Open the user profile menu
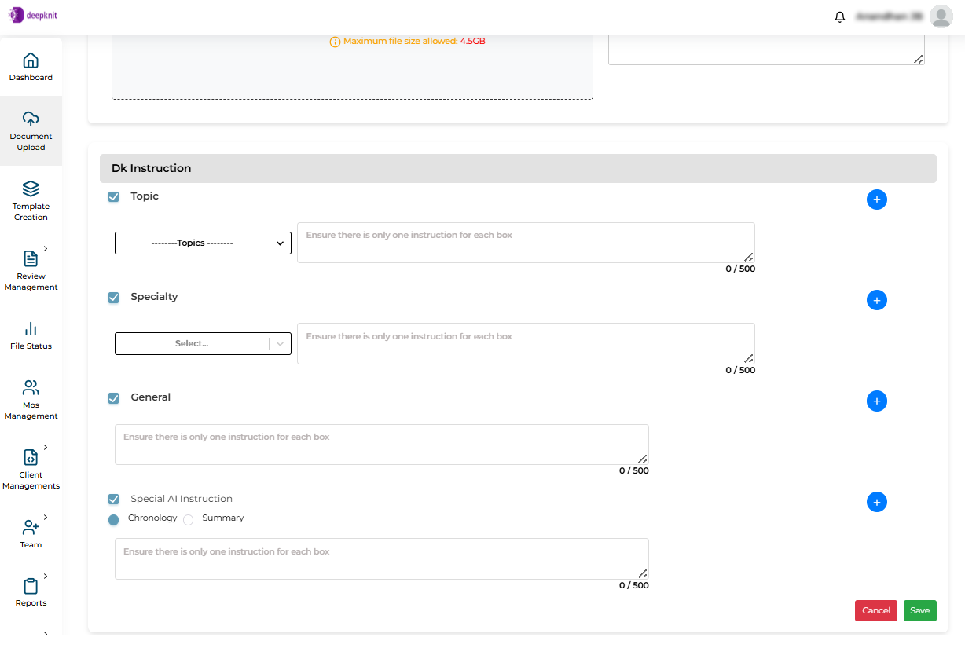Screen dimensions: 965x648 [x=941, y=16]
